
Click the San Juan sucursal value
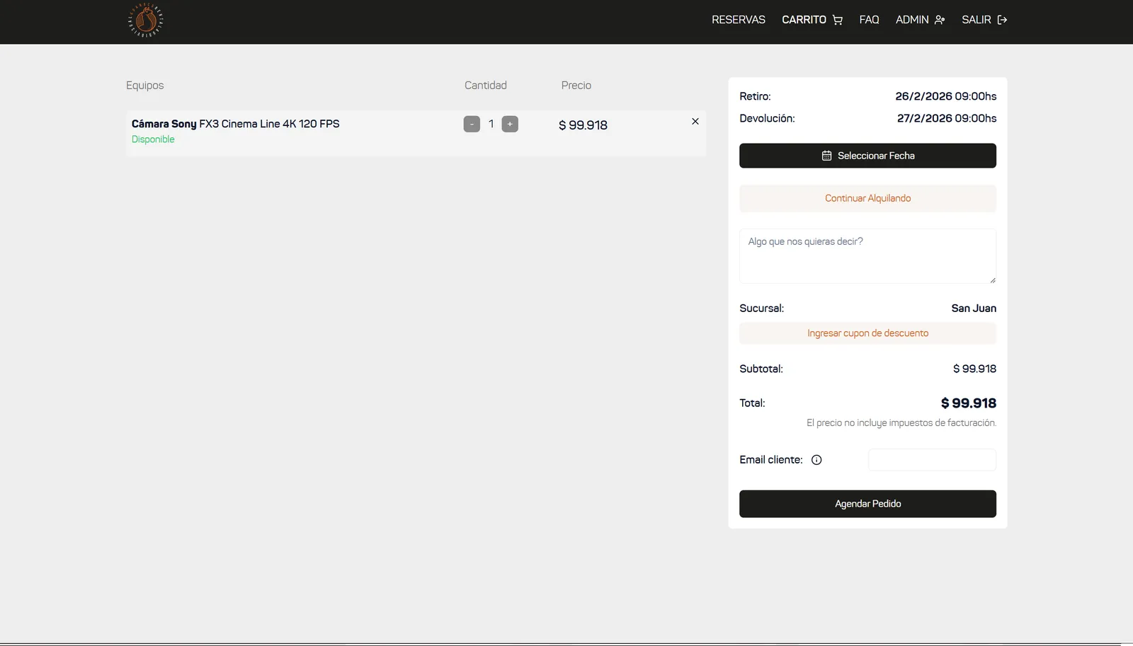coord(974,308)
